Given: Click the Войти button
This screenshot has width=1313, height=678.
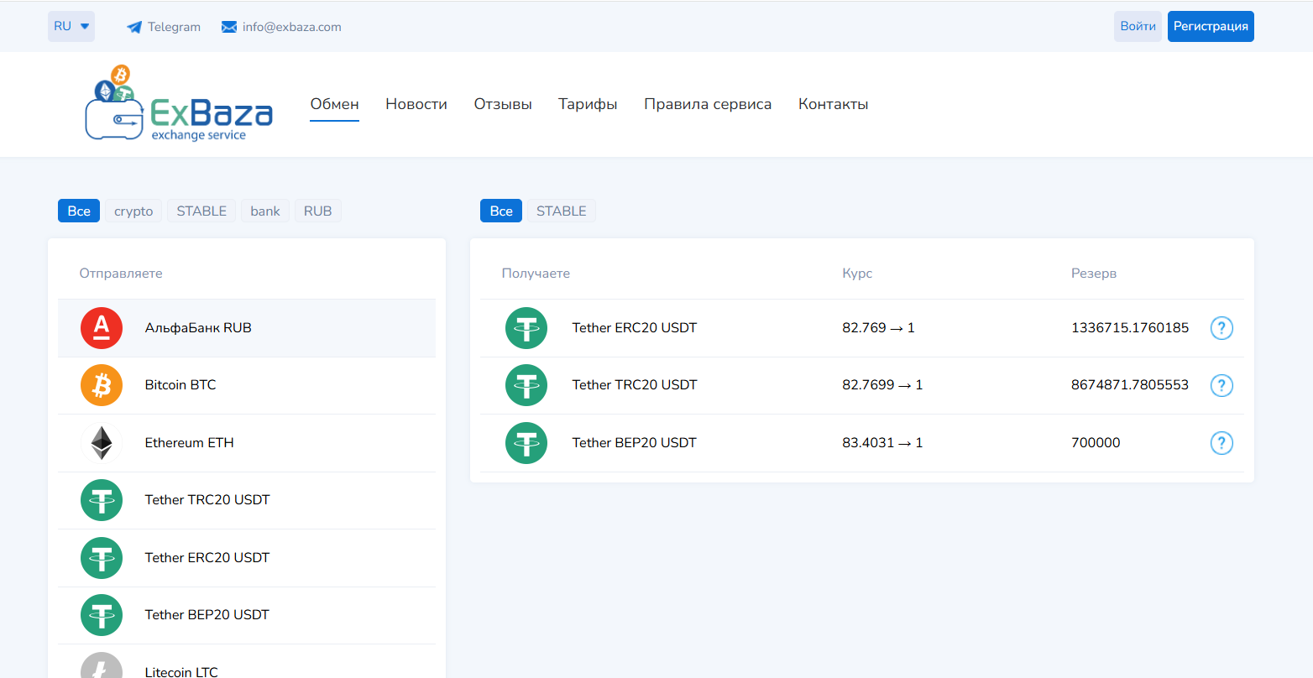Looking at the screenshot, I should tap(1138, 26).
